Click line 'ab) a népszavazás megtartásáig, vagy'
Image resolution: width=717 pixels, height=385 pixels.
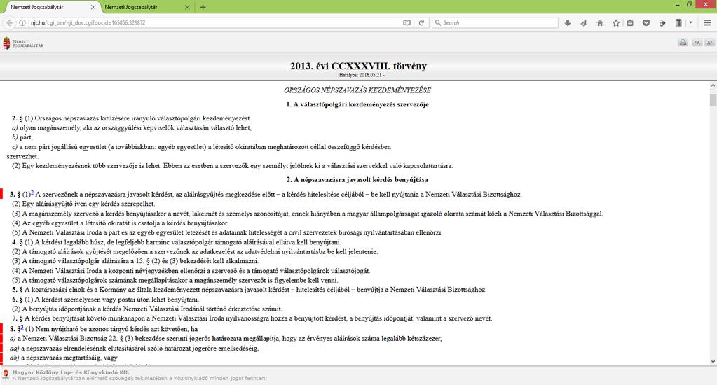point(64,358)
